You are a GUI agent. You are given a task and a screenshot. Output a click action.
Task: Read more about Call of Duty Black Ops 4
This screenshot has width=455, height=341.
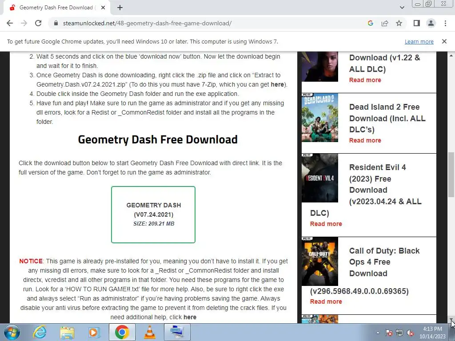coord(326,301)
